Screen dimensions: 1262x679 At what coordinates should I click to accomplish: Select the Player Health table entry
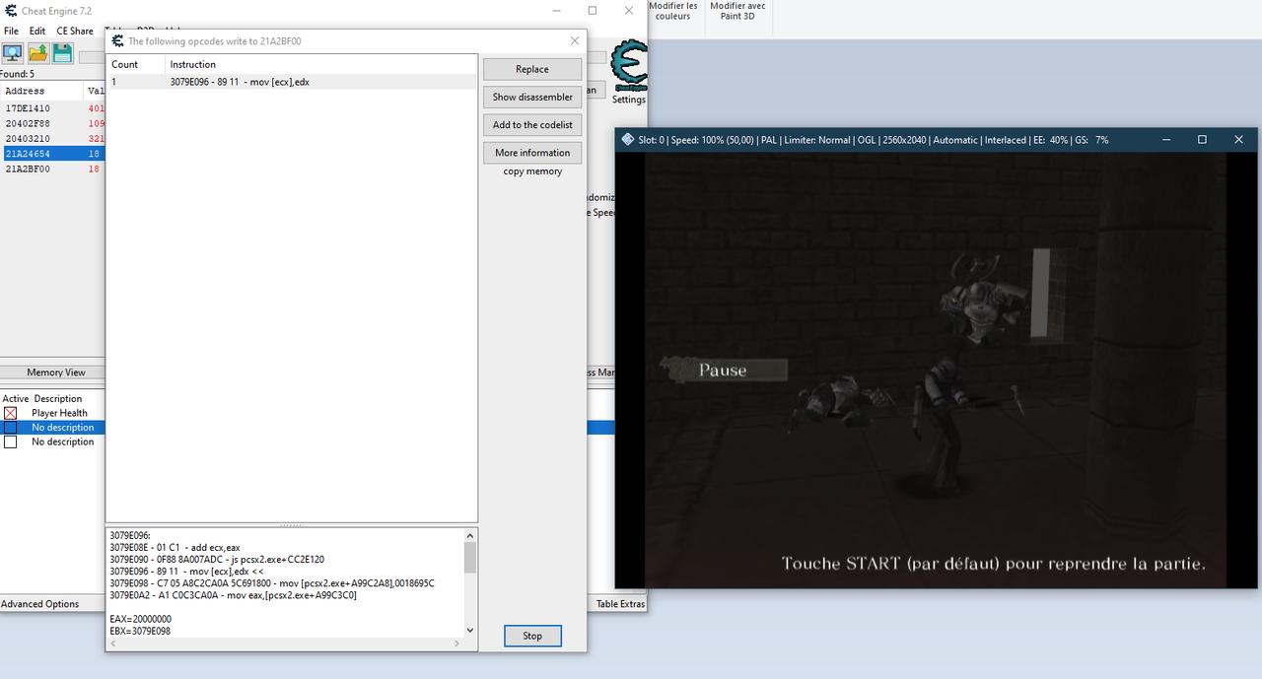point(59,413)
